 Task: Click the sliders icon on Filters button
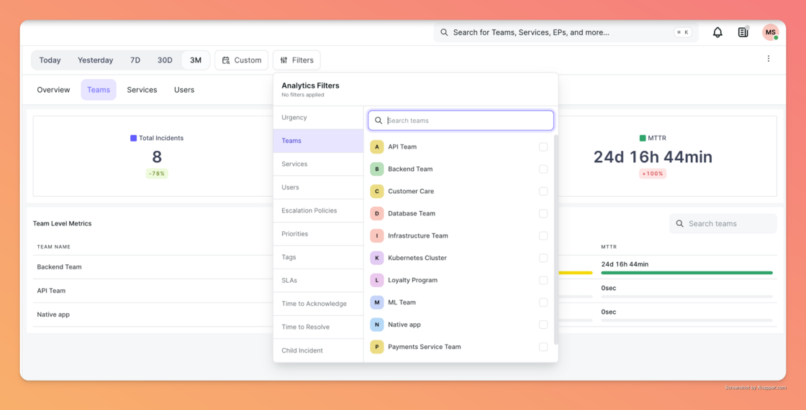point(284,60)
